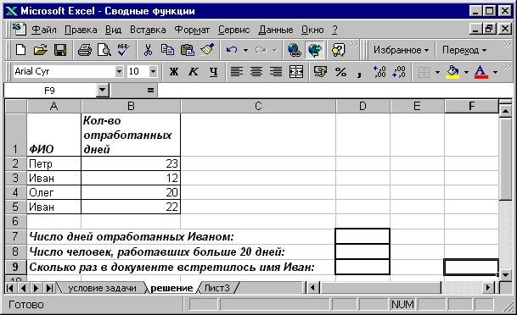Apply yellow fill color
This screenshot has height=315, width=517.
[452, 72]
